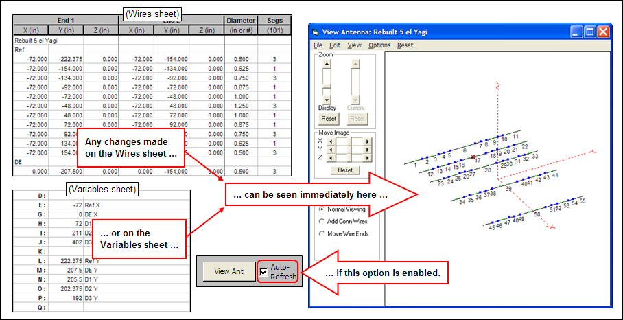Select the Move Wire Ends radio button
This screenshot has height=320, width=623.
(322, 233)
